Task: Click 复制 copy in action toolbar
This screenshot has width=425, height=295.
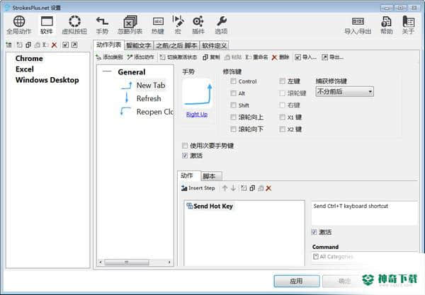Action: coord(211,57)
